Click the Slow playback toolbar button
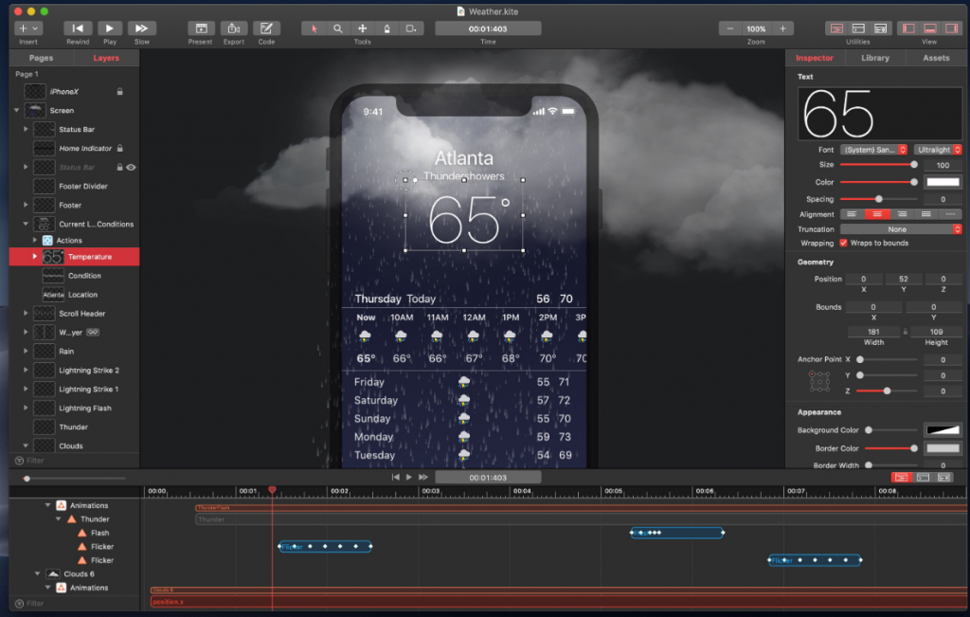 (x=142, y=28)
